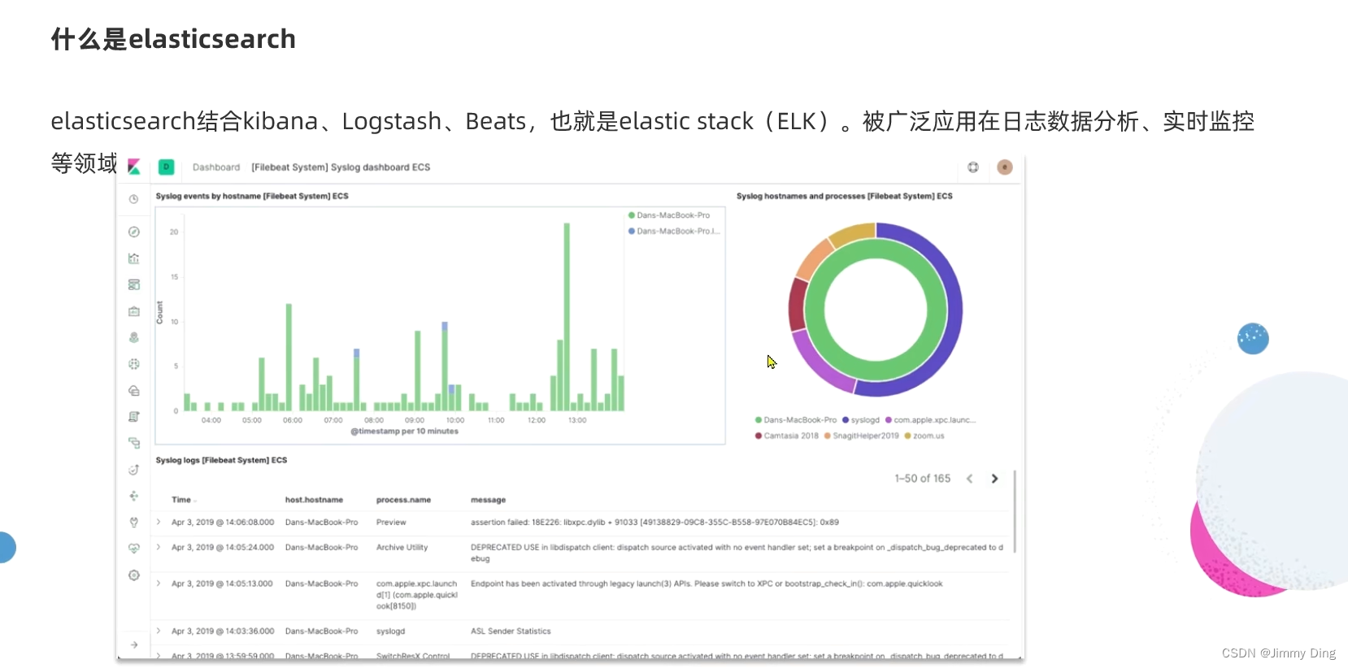Click the "assertion failed: 18E226" message cell
Screen dimensions: 1348x668
point(654,523)
